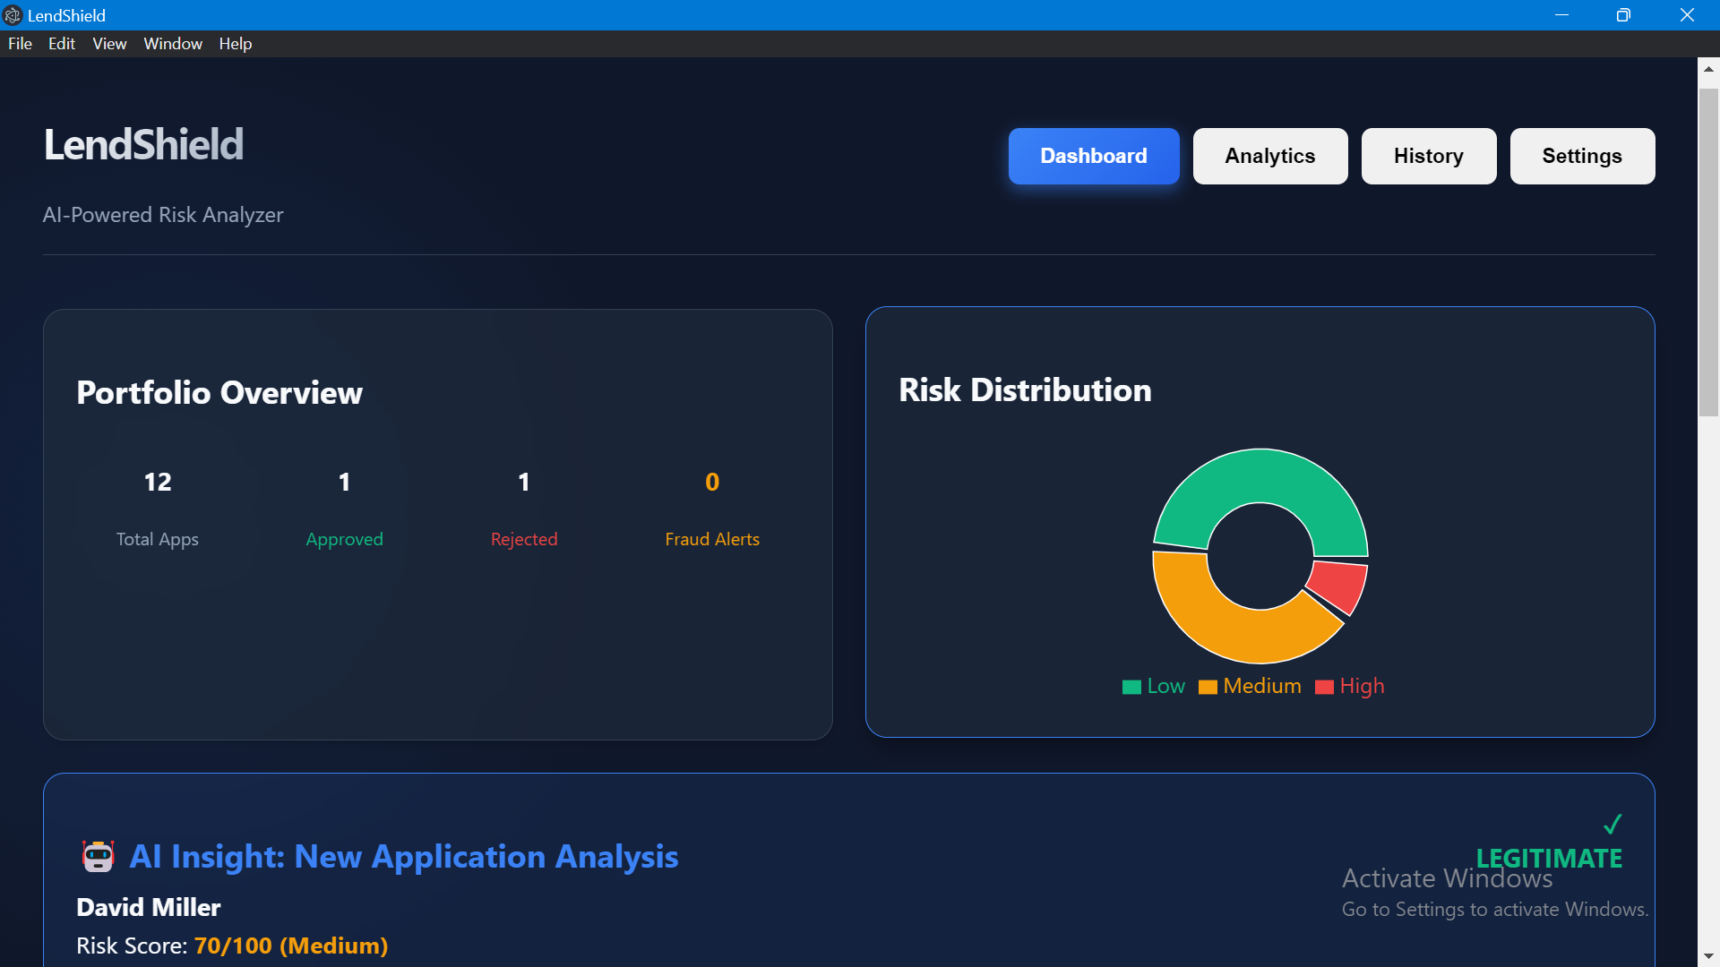Open the Help menu
Image resolution: width=1720 pixels, height=967 pixels.
tap(236, 44)
